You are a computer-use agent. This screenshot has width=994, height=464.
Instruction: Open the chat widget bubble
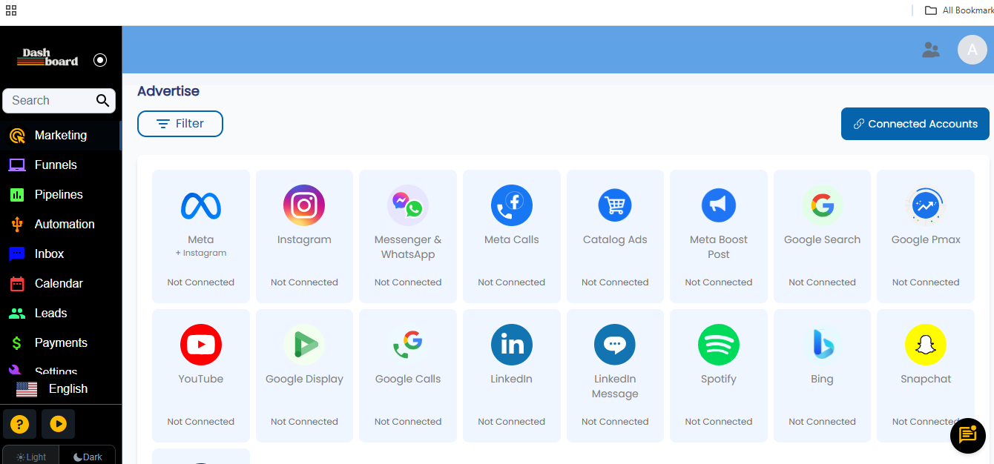968,435
